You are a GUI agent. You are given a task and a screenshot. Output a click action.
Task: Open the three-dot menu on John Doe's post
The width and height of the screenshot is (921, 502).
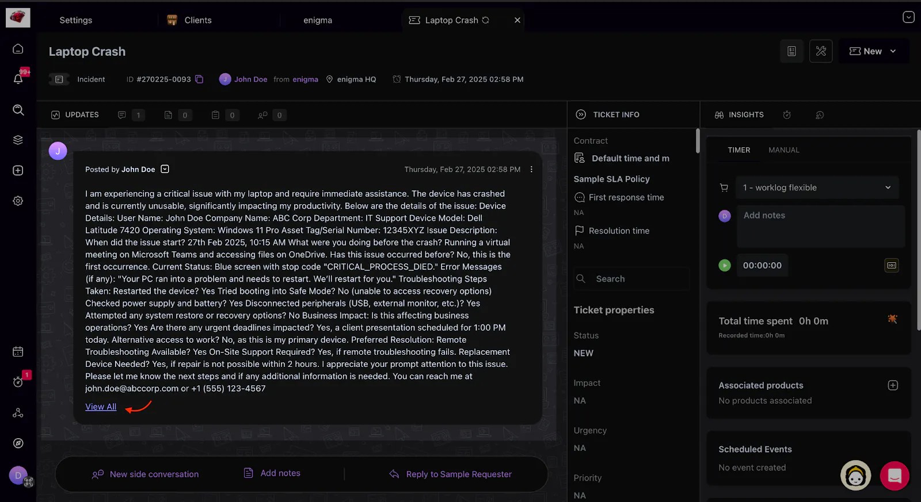(531, 169)
